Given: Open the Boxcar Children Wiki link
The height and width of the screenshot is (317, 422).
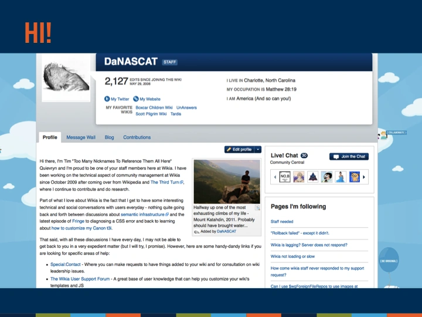Looking at the screenshot, I should pos(154,108).
